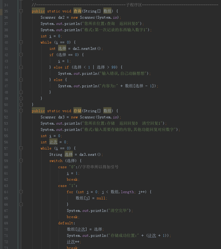Viewport: 221px width, 249px height.
Task: Collapse the switch block at line 59
Action: point(21,161)
